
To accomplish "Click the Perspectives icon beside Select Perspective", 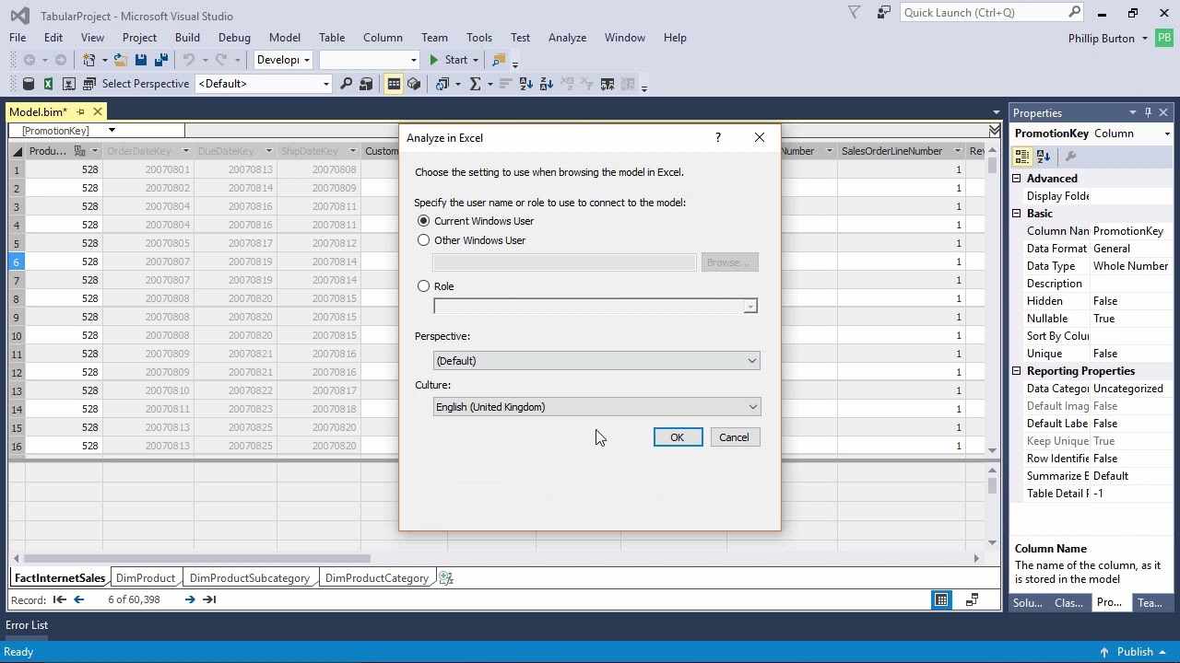I will 88,84.
